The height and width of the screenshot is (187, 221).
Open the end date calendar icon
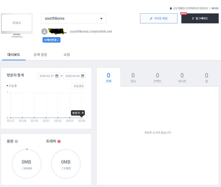coord(83,76)
